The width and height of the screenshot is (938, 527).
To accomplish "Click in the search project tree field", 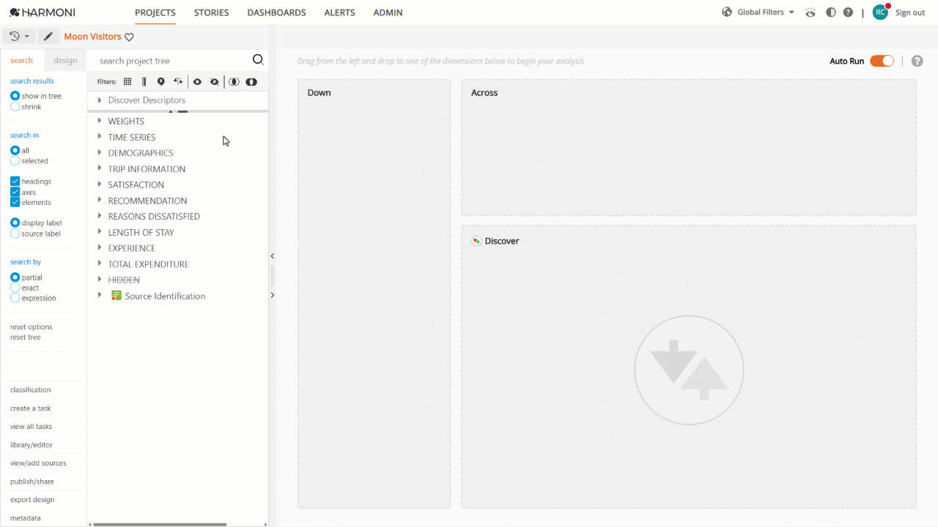I will (x=173, y=61).
